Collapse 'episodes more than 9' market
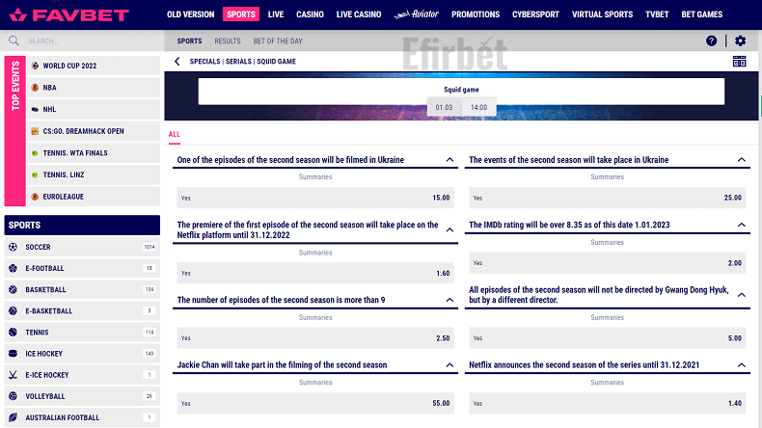 (450, 300)
